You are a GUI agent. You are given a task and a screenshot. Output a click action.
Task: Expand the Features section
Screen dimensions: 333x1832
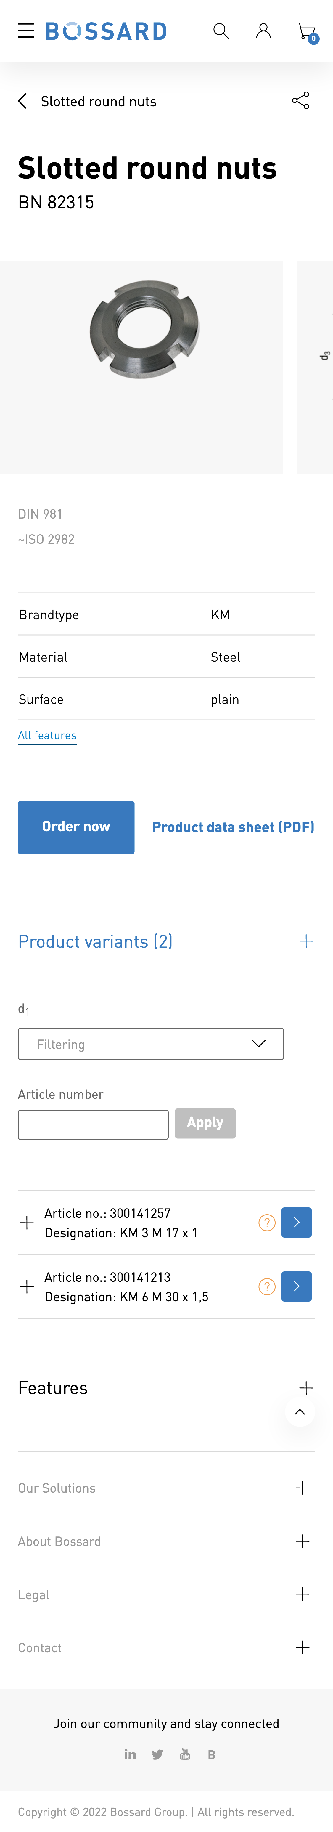(x=306, y=1387)
